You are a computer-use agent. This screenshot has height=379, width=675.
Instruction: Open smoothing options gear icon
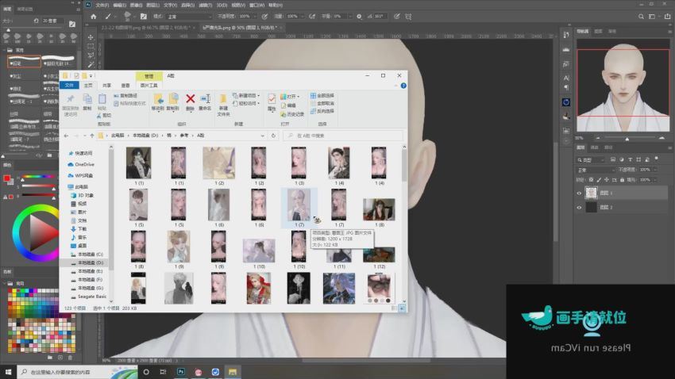tap(359, 17)
